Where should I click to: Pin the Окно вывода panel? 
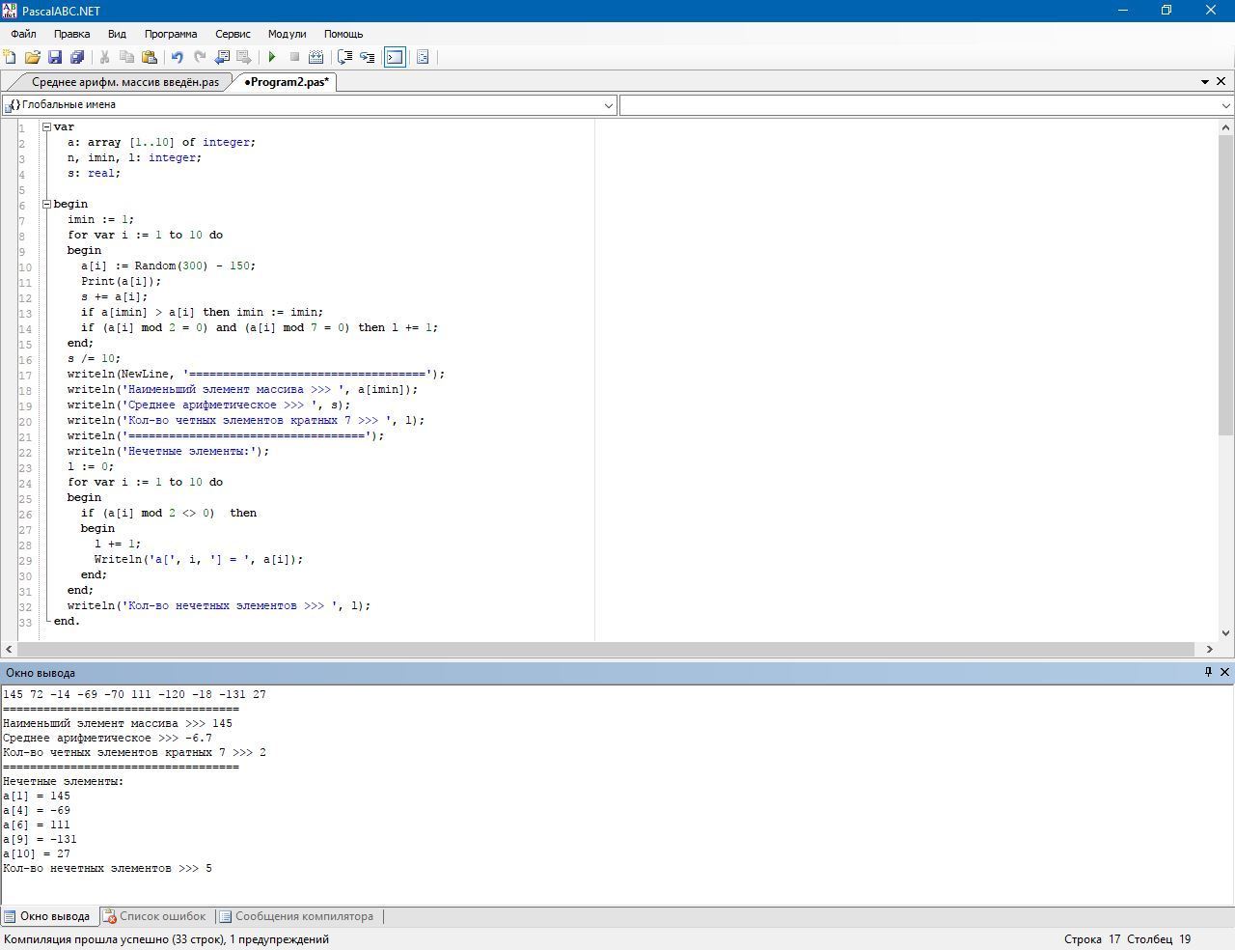tap(1208, 672)
